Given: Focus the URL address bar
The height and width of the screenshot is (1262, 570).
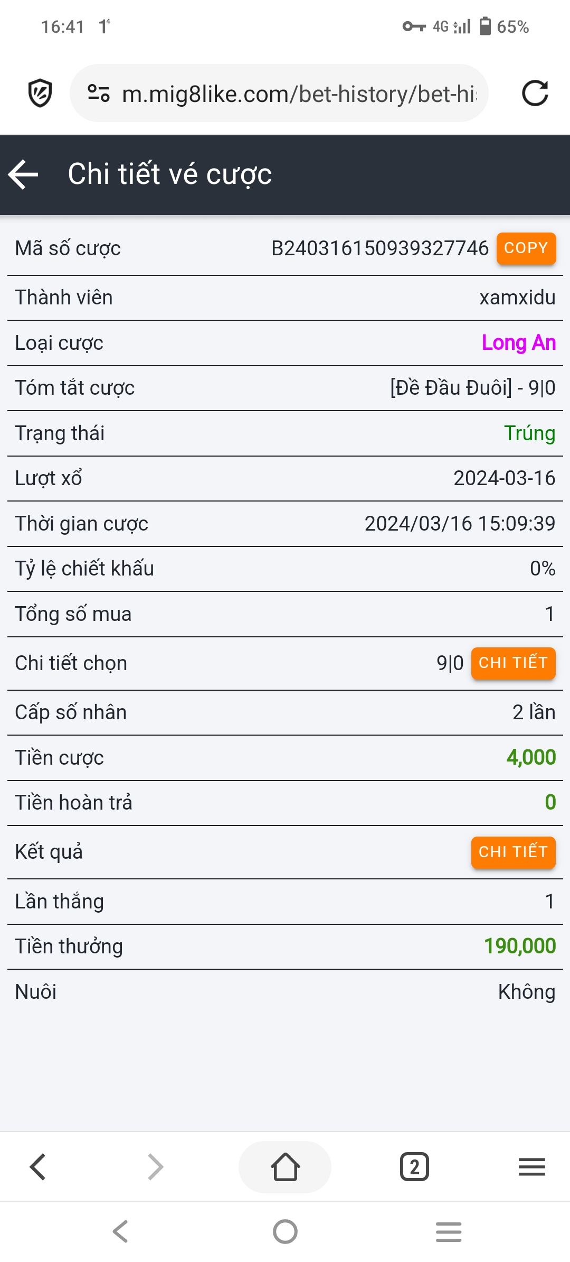Looking at the screenshot, I should (298, 94).
